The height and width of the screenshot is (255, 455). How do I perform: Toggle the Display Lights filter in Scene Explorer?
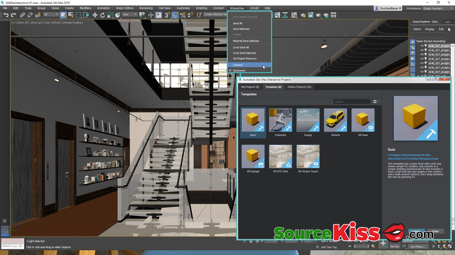[x=413, y=53]
